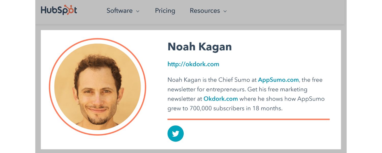Select Software in the navigation bar
Viewport: 382px width, 153px height.
point(119,11)
